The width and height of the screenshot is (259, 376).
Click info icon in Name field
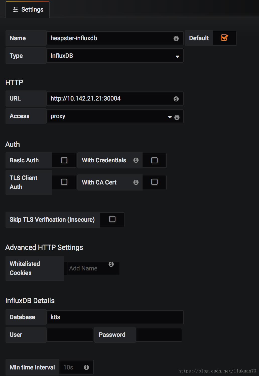(176, 38)
